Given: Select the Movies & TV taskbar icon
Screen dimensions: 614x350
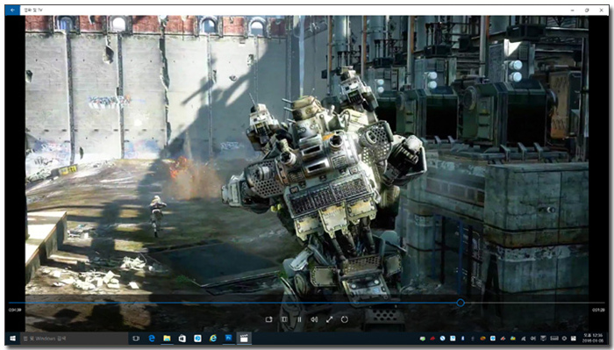Looking at the screenshot, I should pyautogui.click(x=244, y=339).
